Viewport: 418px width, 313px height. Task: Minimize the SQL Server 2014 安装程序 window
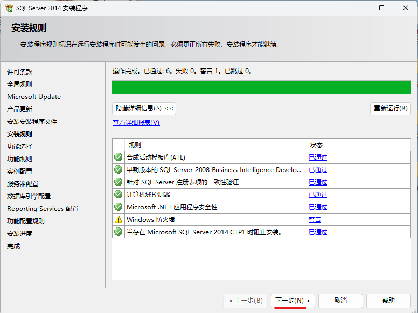(358, 8)
